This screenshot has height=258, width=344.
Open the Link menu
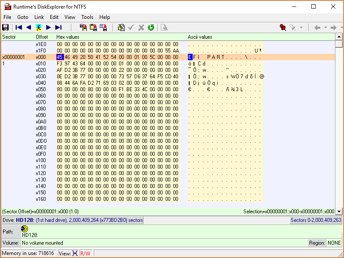pos(39,17)
